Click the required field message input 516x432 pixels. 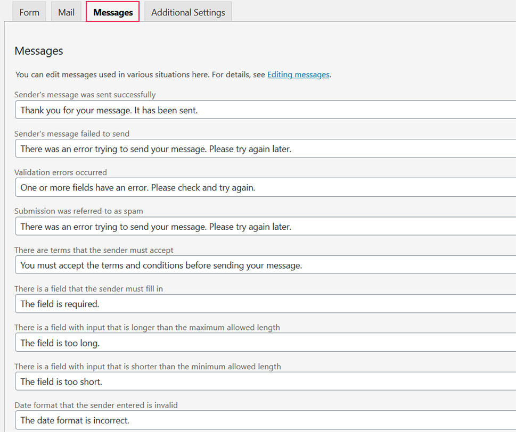(x=213, y=304)
